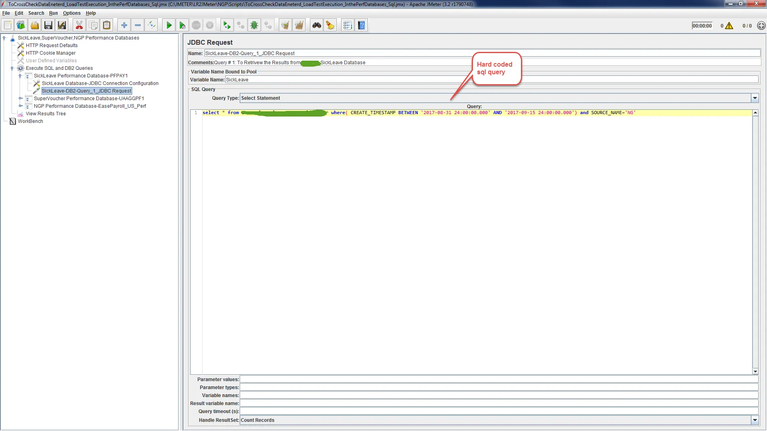
Task: Expand SuperVoucher Performance Database node
Action: (x=20, y=99)
